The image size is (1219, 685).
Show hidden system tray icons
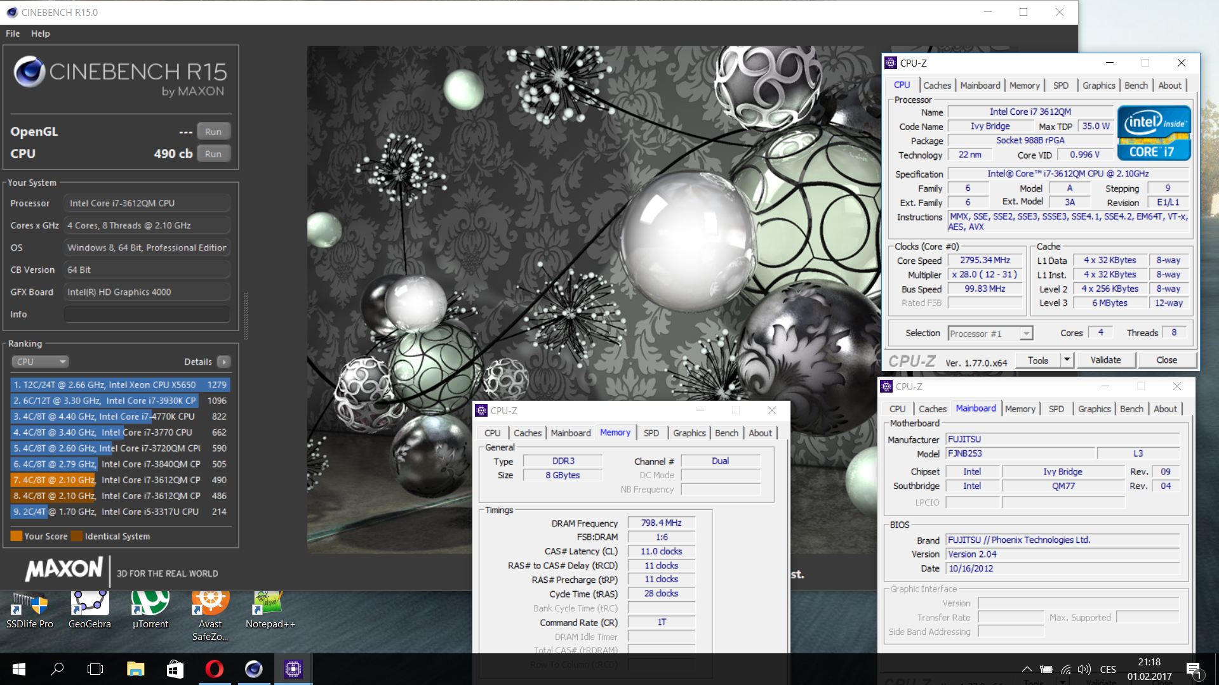(x=1027, y=669)
